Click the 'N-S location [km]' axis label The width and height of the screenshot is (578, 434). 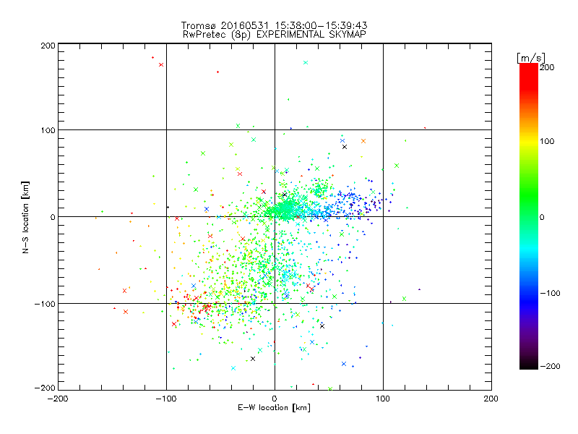(x=25, y=218)
